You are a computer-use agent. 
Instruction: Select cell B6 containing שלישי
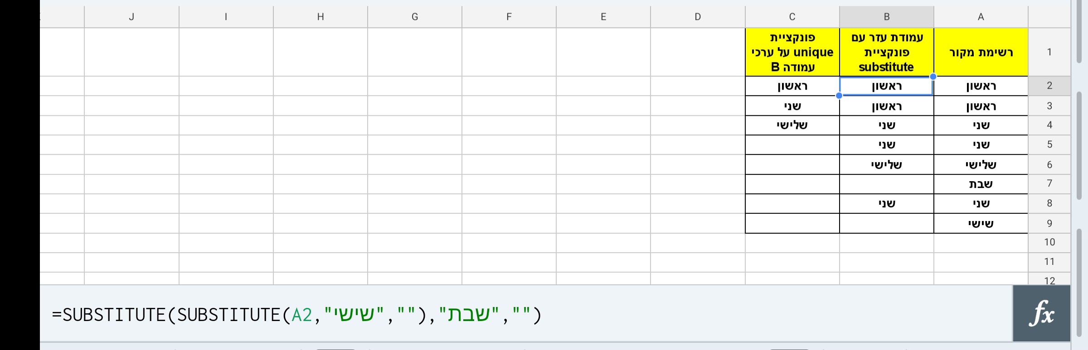[886, 164]
